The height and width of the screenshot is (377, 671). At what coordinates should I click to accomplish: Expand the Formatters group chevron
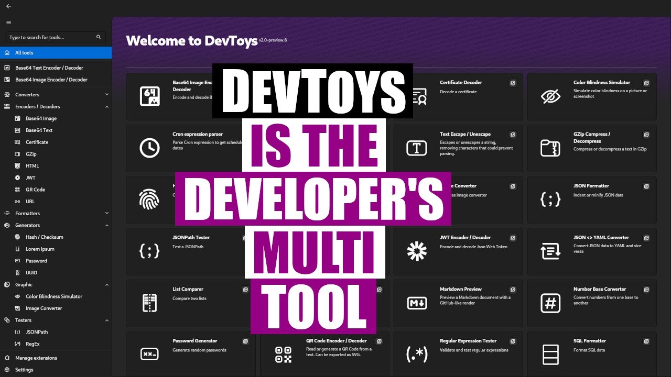(x=107, y=213)
